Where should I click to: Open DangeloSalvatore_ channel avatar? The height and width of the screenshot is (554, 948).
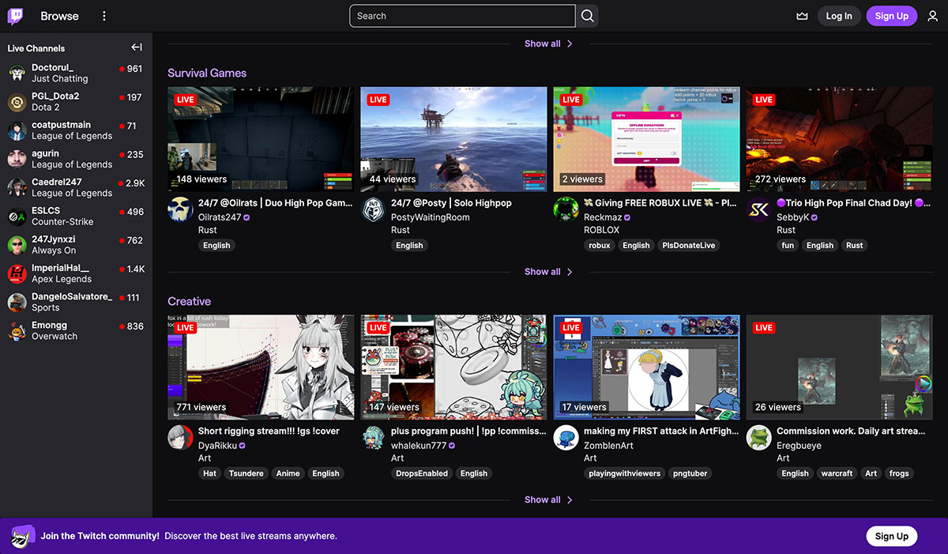(x=17, y=302)
